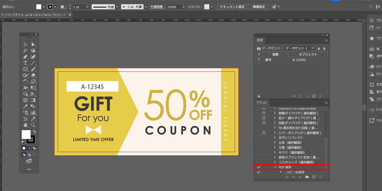382x191 pixels.
Task: Toggle checkmark for PDF保存 action
Action: point(258,167)
